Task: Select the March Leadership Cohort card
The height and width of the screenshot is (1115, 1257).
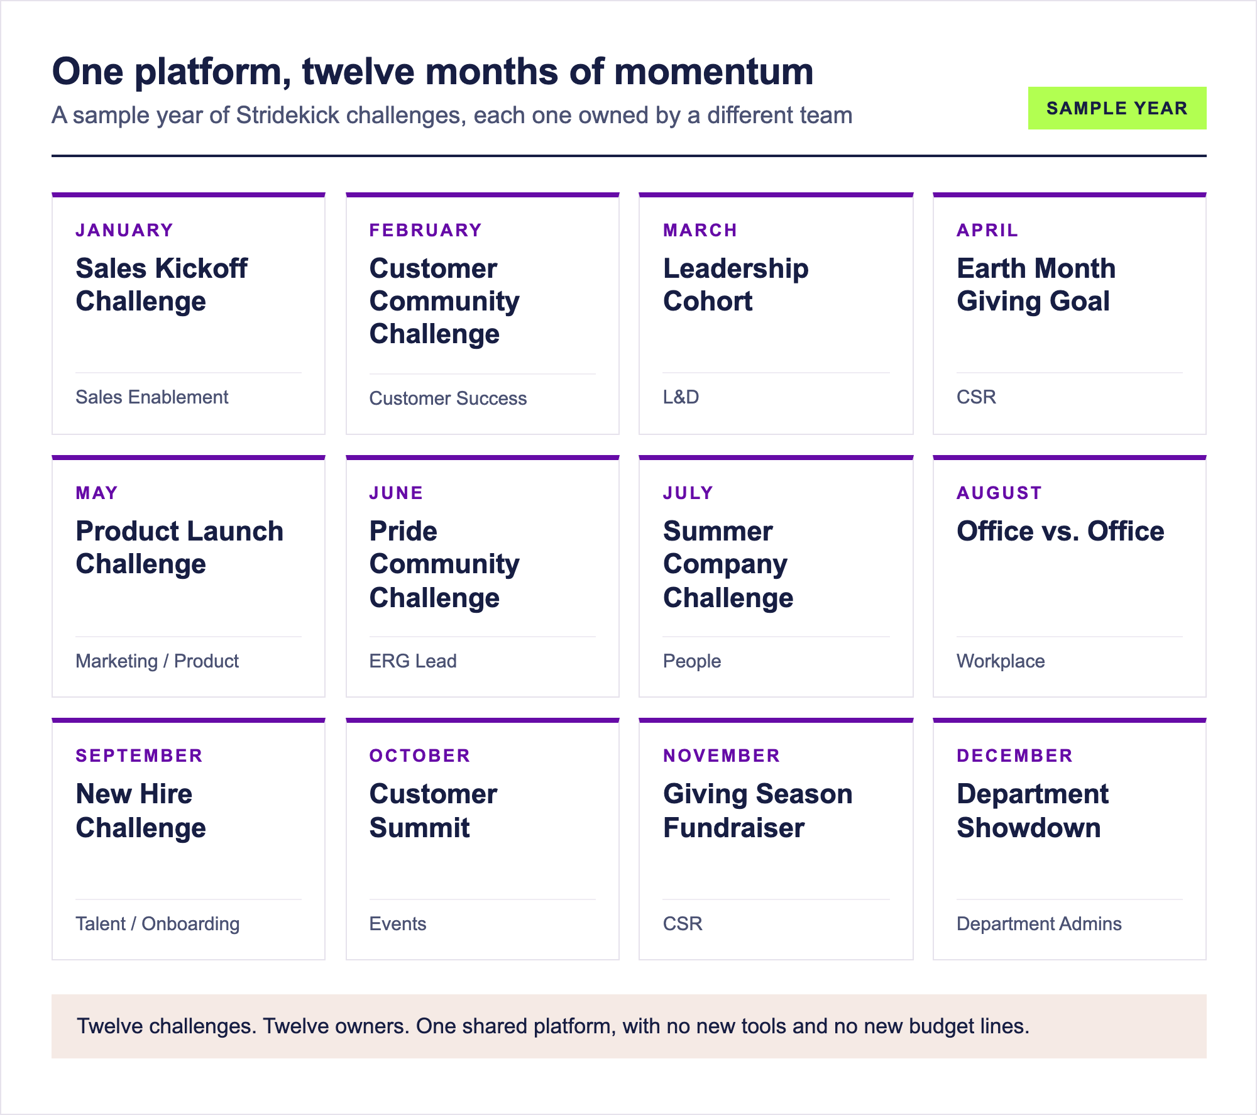Action: coord(776,314)
